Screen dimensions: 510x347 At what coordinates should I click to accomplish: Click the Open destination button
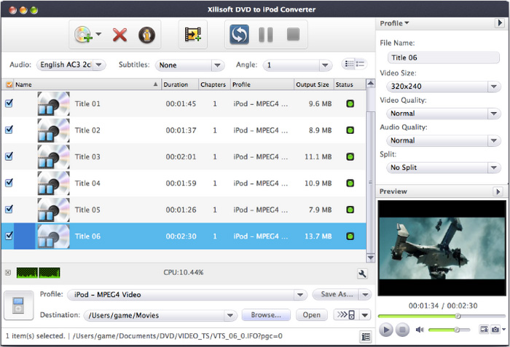tap(311, 315)
